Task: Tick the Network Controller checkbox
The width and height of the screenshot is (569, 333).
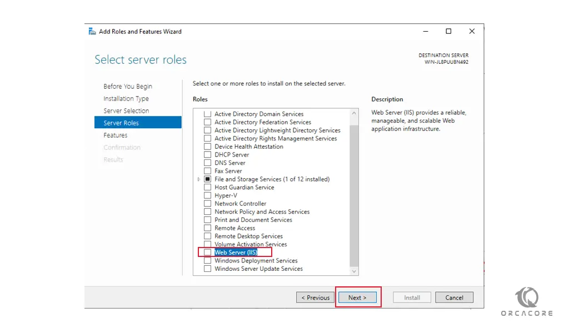Action: click(207, 204)
